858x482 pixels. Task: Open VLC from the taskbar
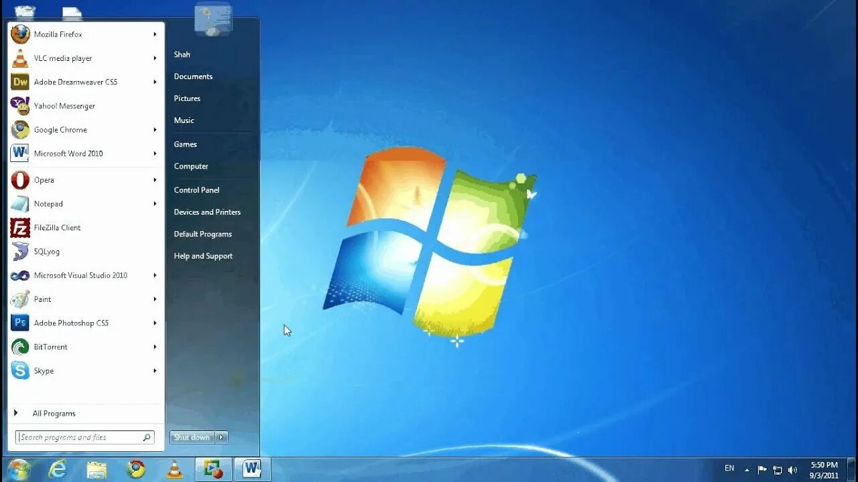pos(174,469)
